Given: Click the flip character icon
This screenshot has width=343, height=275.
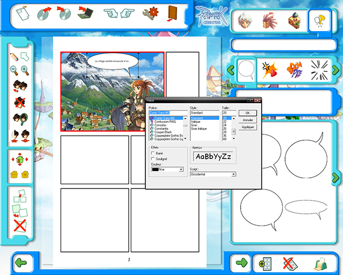Looking at the screenshot, I should click(x=20, y=86).
